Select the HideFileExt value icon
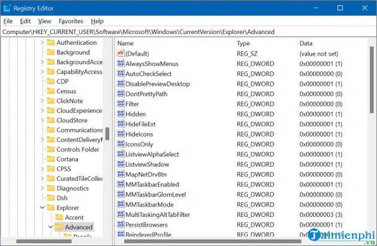Viewport: 377px width, 246px height. pyautogui.click(x=120, y=124)
